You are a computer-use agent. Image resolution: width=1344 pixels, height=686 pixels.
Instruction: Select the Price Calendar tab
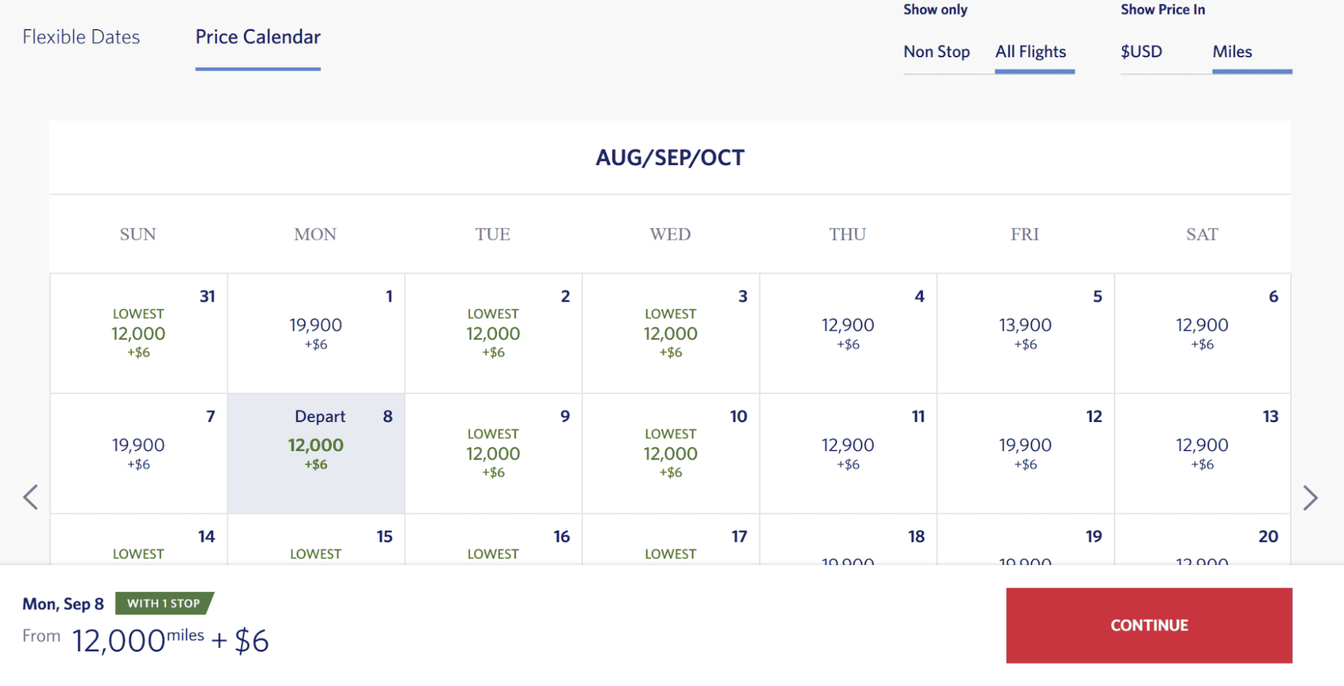257,37
